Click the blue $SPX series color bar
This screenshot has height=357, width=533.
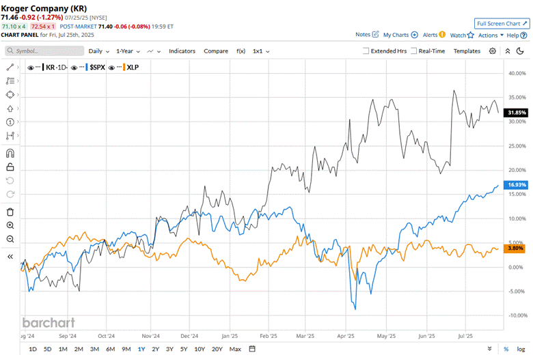87,68
